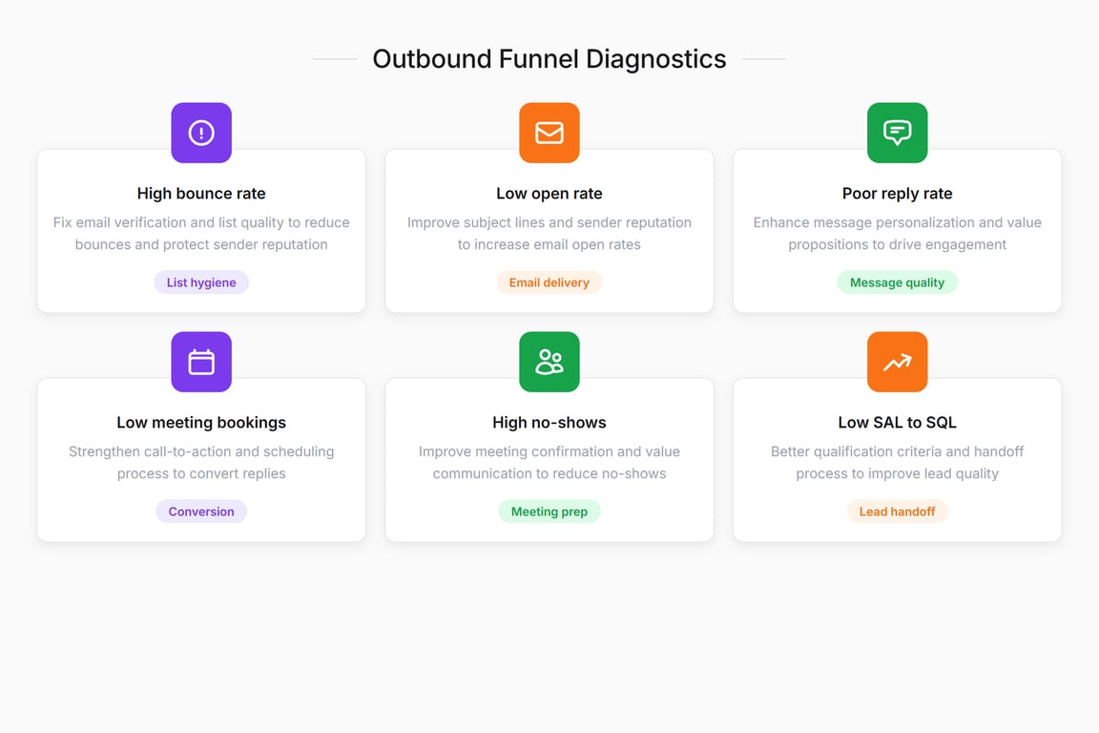Select the List hygiene tag
Screen dimensions: 1099x733
[201, 283]
